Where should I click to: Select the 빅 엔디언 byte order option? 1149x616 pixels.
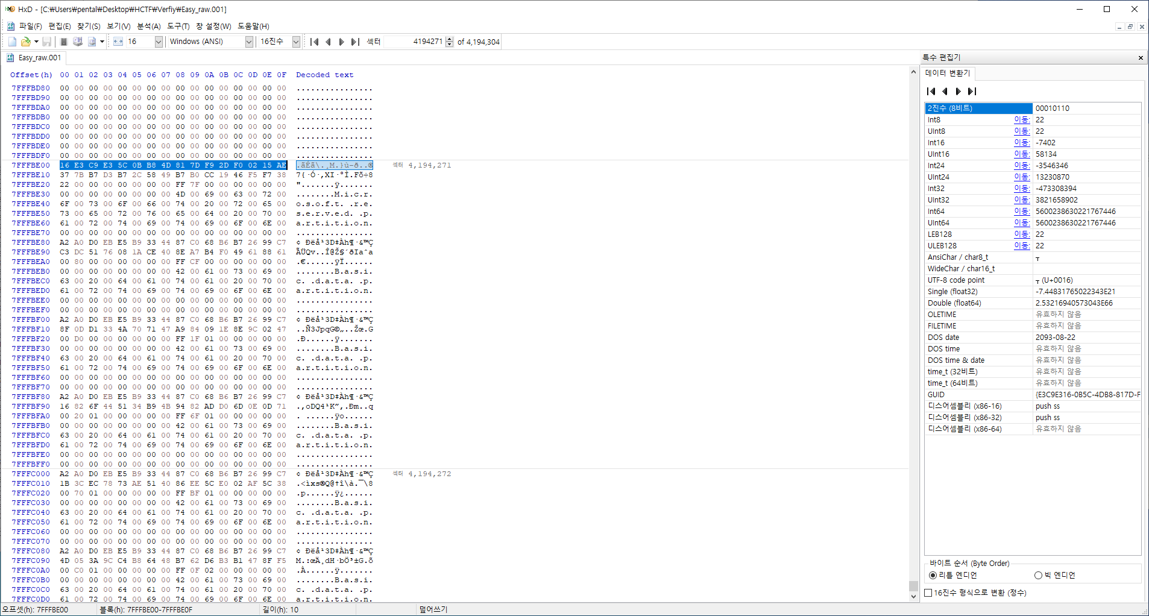tap(1038, 575)
